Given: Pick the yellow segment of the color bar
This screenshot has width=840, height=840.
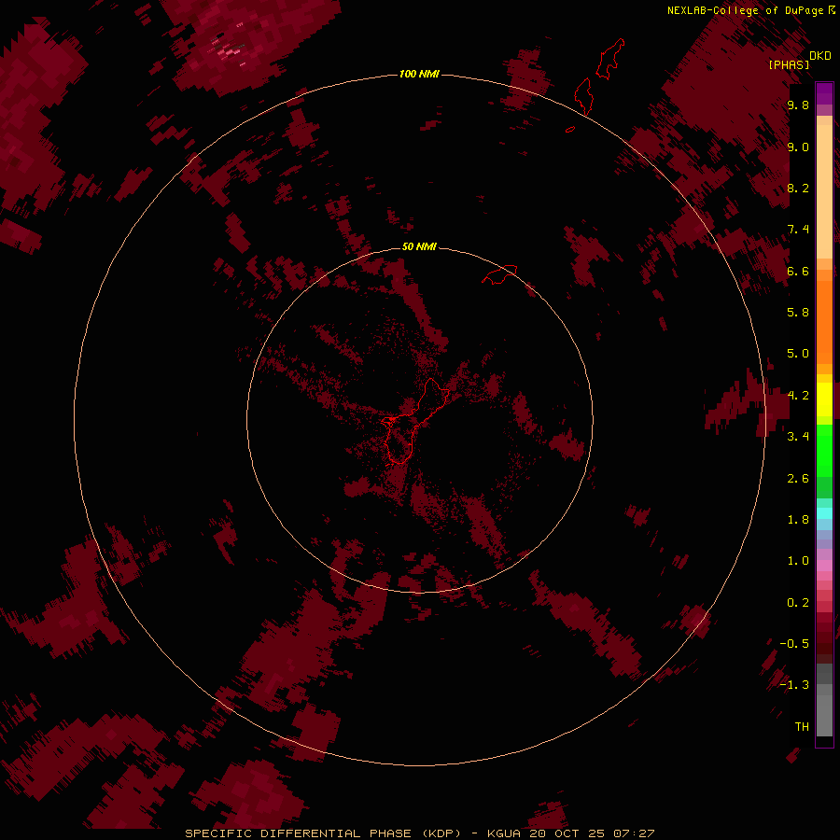Looking at the screenshot, I should click(x=824, y=399).
